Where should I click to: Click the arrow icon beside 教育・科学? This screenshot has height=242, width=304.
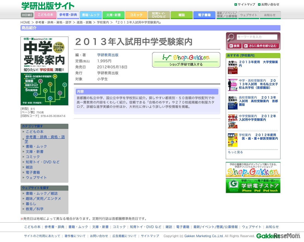(24, 209)
